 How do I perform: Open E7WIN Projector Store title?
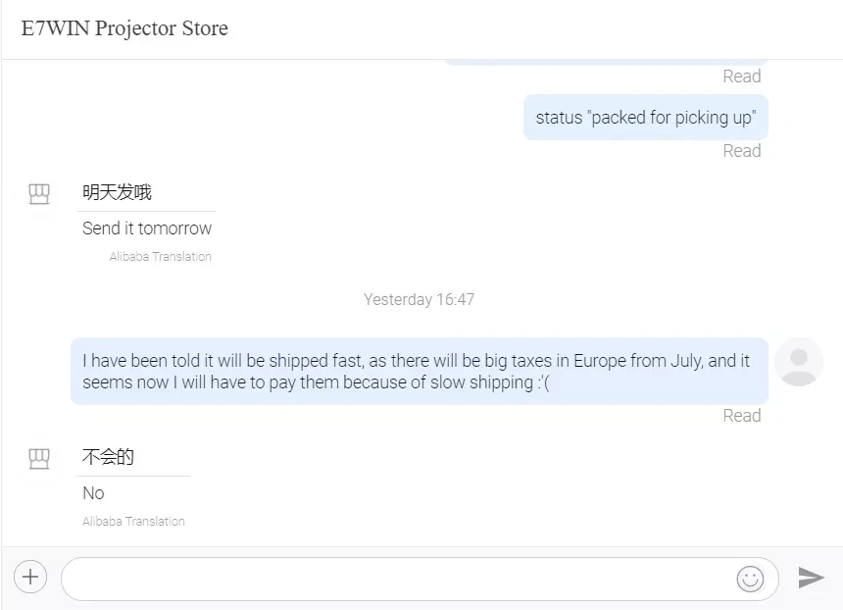tap(124, 28)
